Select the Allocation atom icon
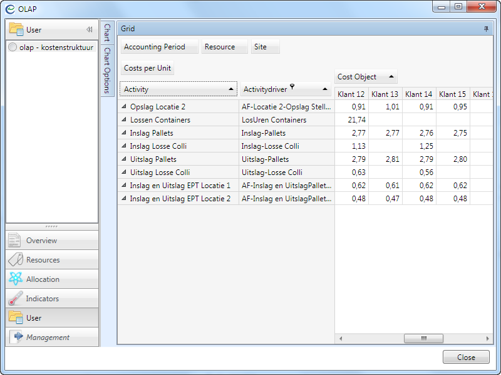This screenshot has height=375, width=501. tap(15, 279)
